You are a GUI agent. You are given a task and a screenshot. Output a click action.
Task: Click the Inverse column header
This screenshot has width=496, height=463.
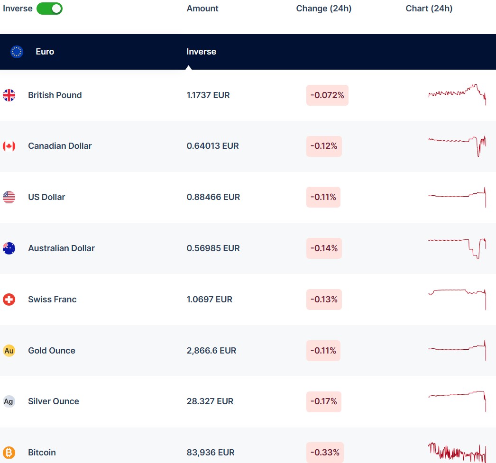[201, 52]
